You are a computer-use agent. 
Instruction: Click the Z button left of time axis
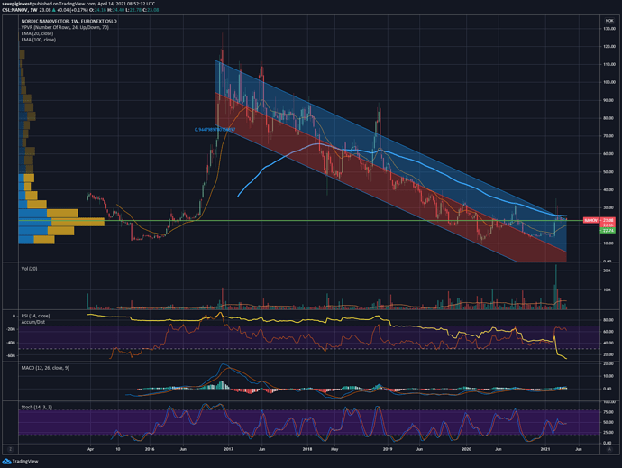tap(10, 449)
